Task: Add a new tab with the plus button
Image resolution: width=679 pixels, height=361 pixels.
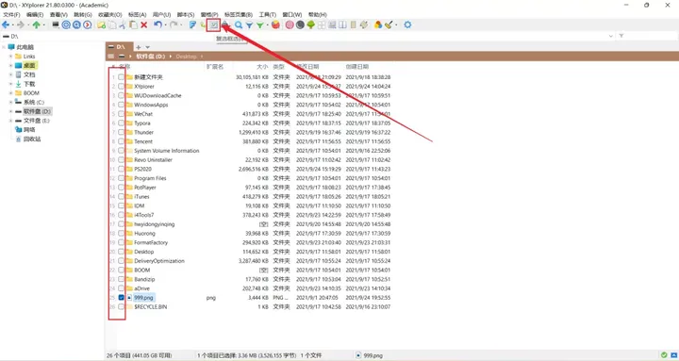Action: [139, 47]
